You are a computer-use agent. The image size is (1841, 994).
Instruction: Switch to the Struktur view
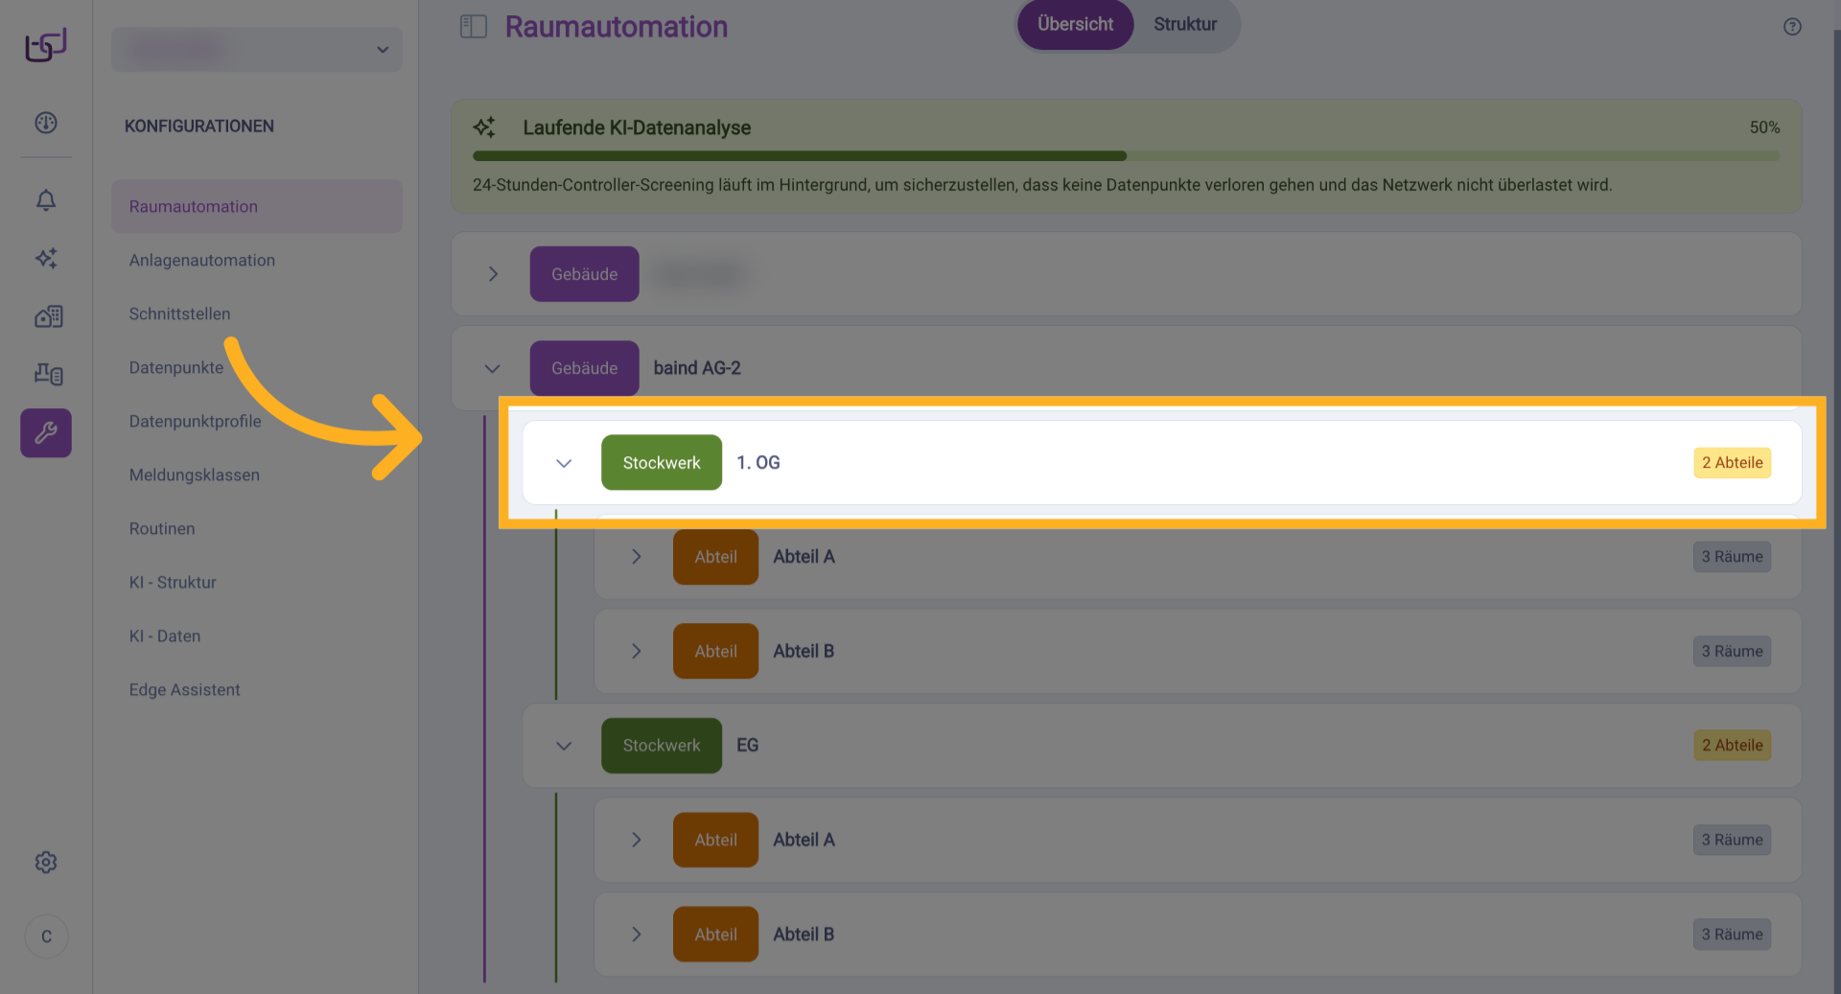[1185, 25]
